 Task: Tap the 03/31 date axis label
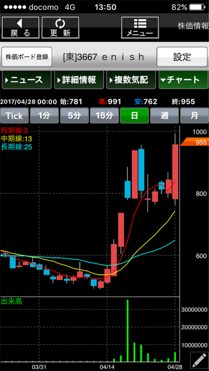click(x=39, y=366)
